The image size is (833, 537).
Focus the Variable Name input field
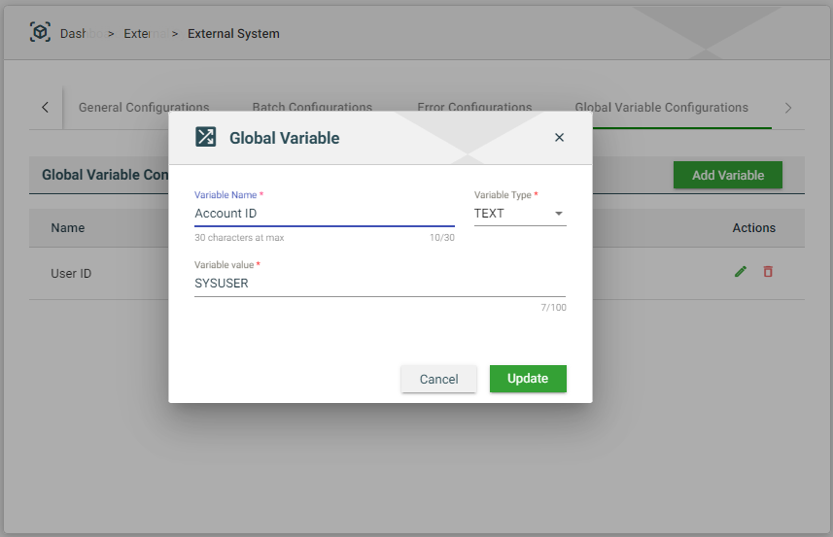324,214
